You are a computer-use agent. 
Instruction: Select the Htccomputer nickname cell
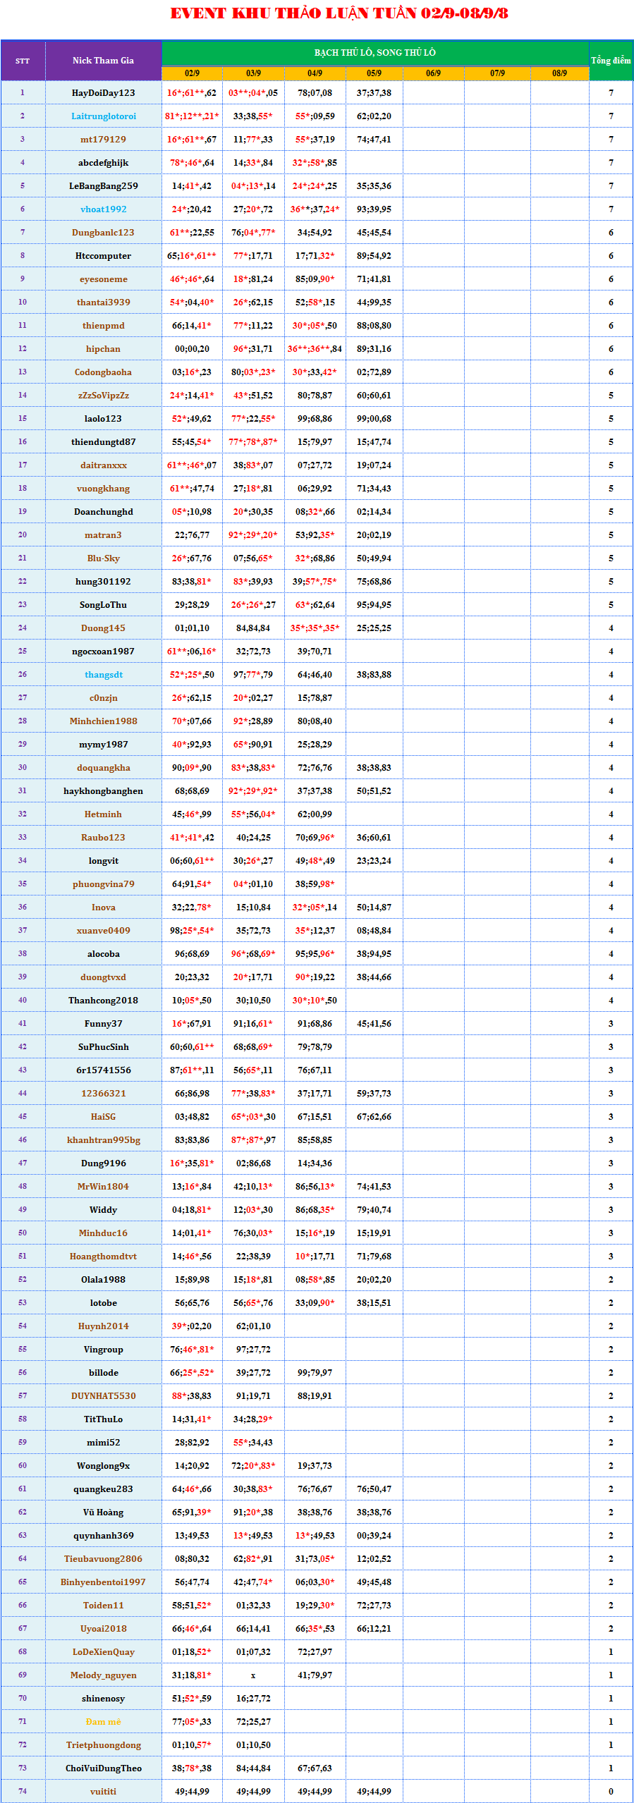104,256
